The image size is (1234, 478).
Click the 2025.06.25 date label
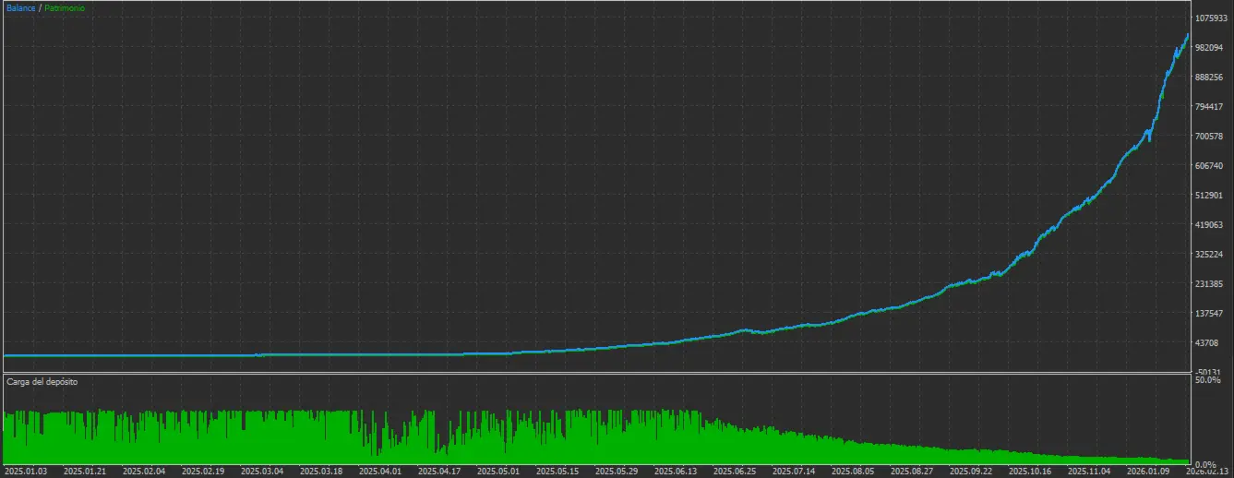[737, 471]
